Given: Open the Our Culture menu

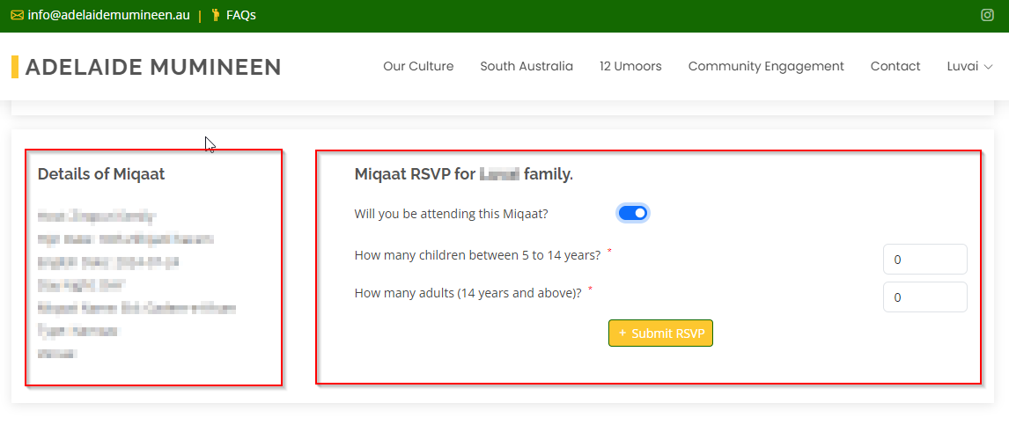Looking at the screenshot, I should (418, 66).
